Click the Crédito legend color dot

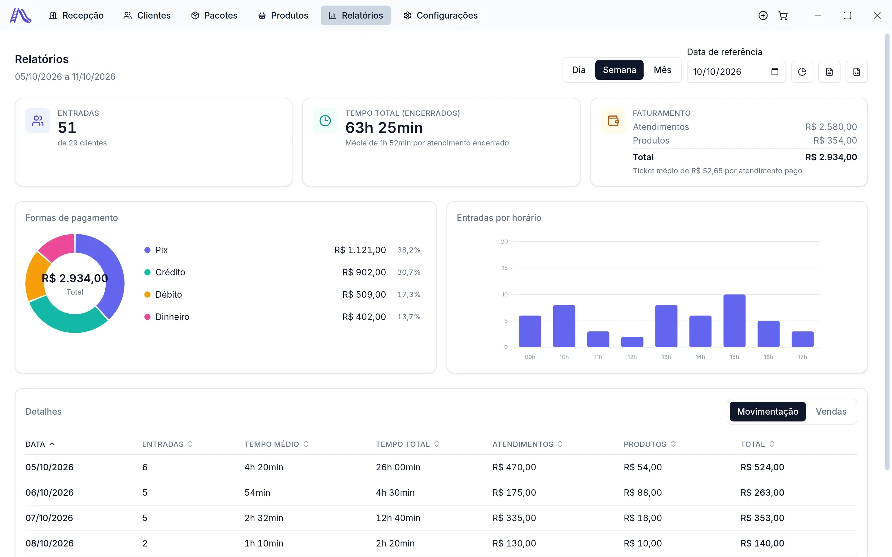coord(147,272)
